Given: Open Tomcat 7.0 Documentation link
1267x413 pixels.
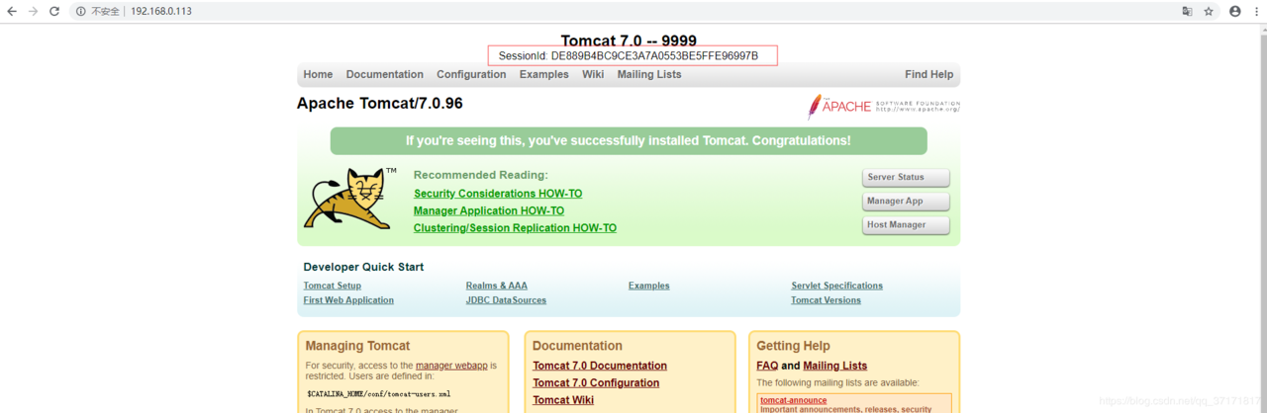Looking at the screenshot, I should point(600,366).
